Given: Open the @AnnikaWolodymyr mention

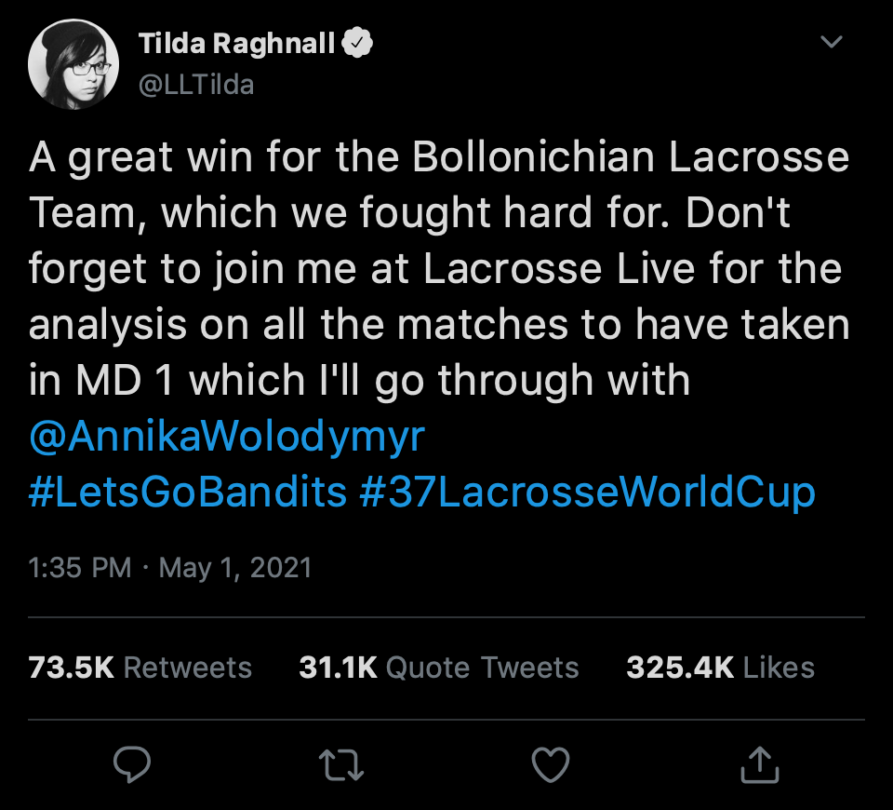Looking at the screenshot, I should tap(227, 438).
